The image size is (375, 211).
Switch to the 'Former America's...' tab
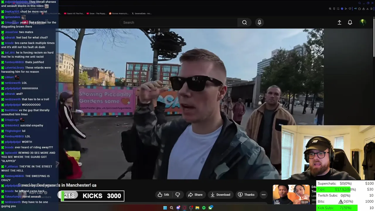pyautogui.click(x=118, y=13)
